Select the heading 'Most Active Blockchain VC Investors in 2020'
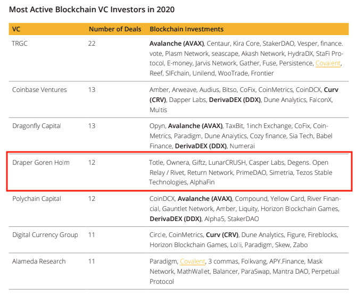 [x=92, y=10]
